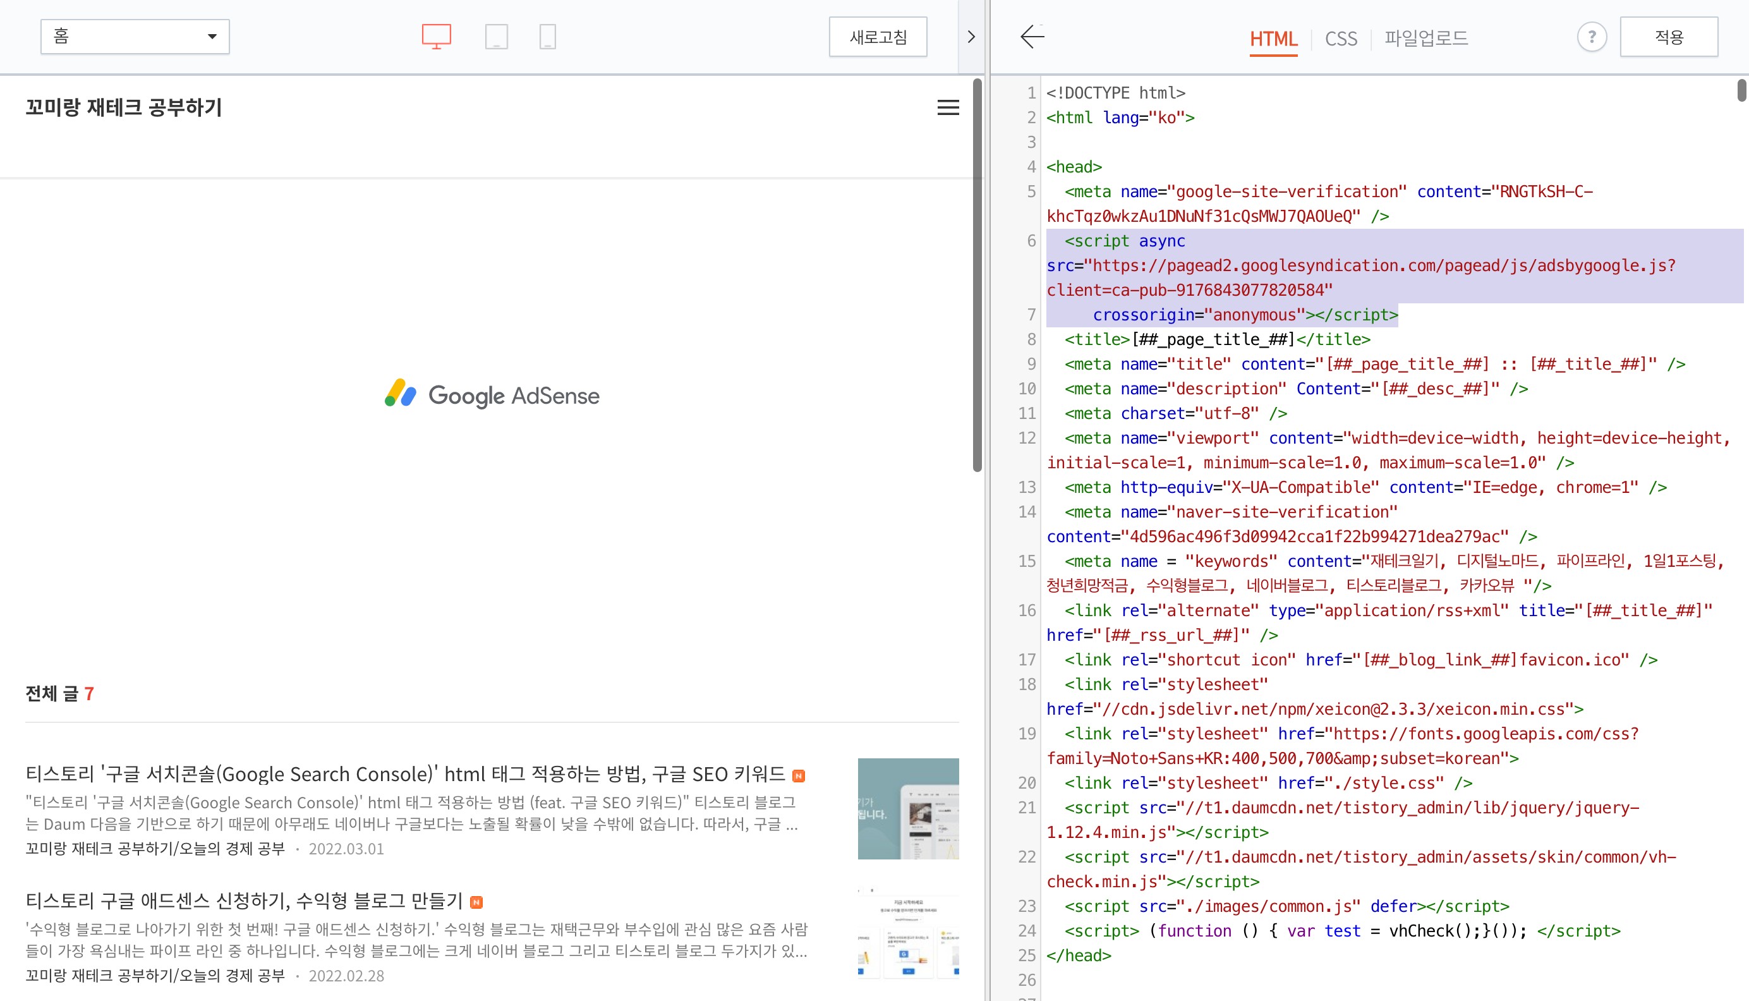Screen dimensions: 1749x1001
Task: Click category link beside 2022.03.01 date
Action: pos(155,849)
